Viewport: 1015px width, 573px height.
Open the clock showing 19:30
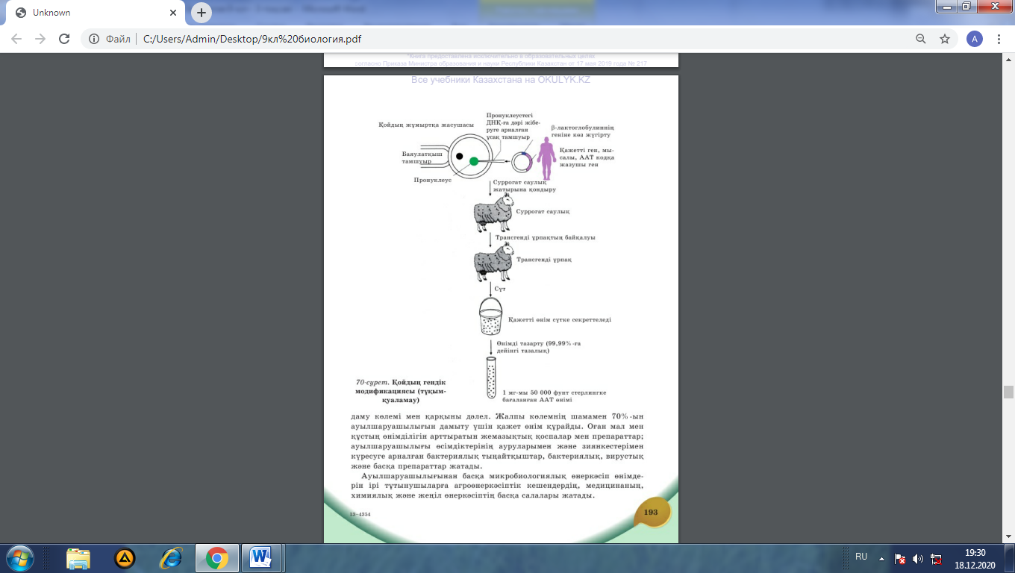[975, 558]
